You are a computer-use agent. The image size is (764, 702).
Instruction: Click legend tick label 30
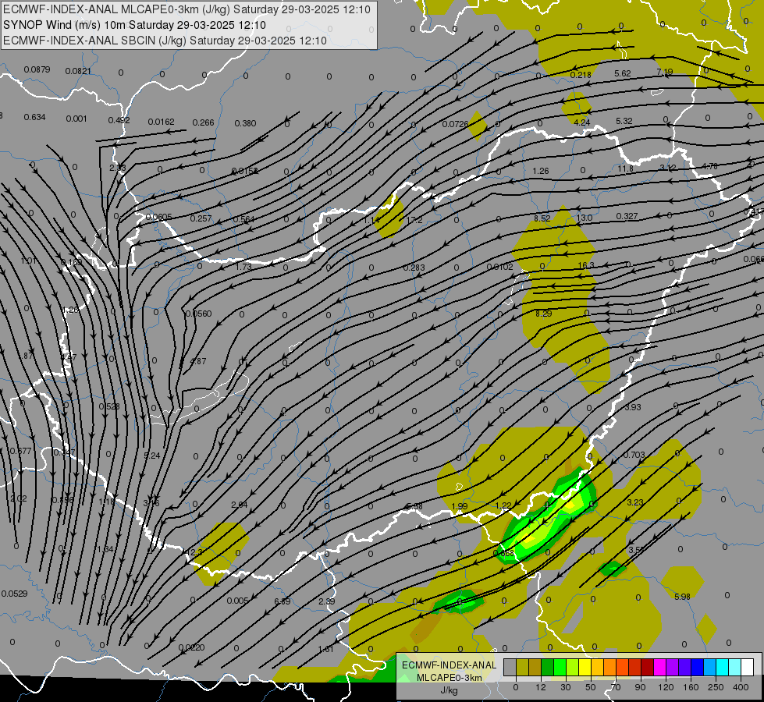coord(566,687)
